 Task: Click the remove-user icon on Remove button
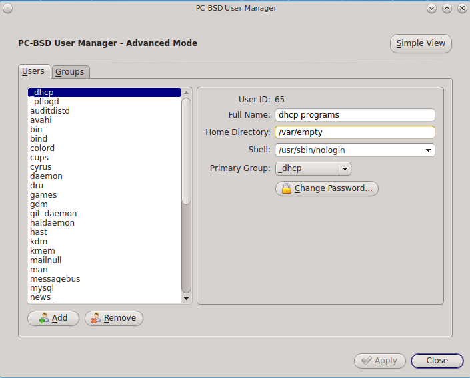96,319
